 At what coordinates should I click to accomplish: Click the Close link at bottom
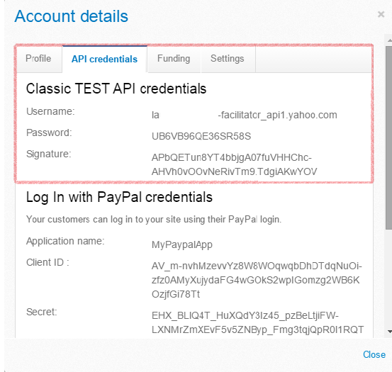point(374,354)
